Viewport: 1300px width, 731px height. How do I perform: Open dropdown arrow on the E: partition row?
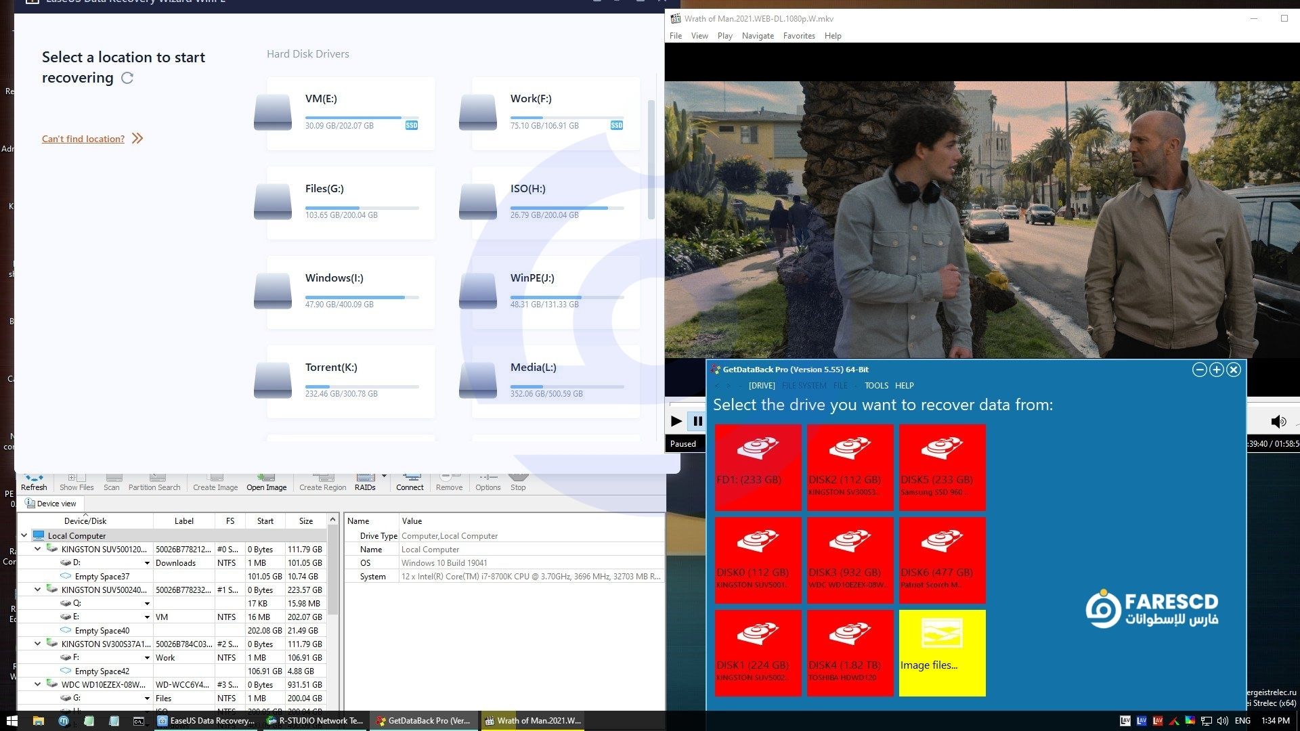click(147, 617)
